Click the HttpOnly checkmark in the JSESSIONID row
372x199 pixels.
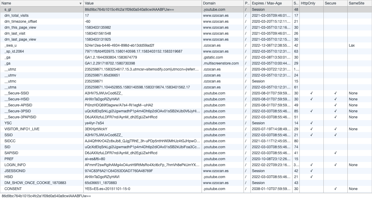click(311, 171)
